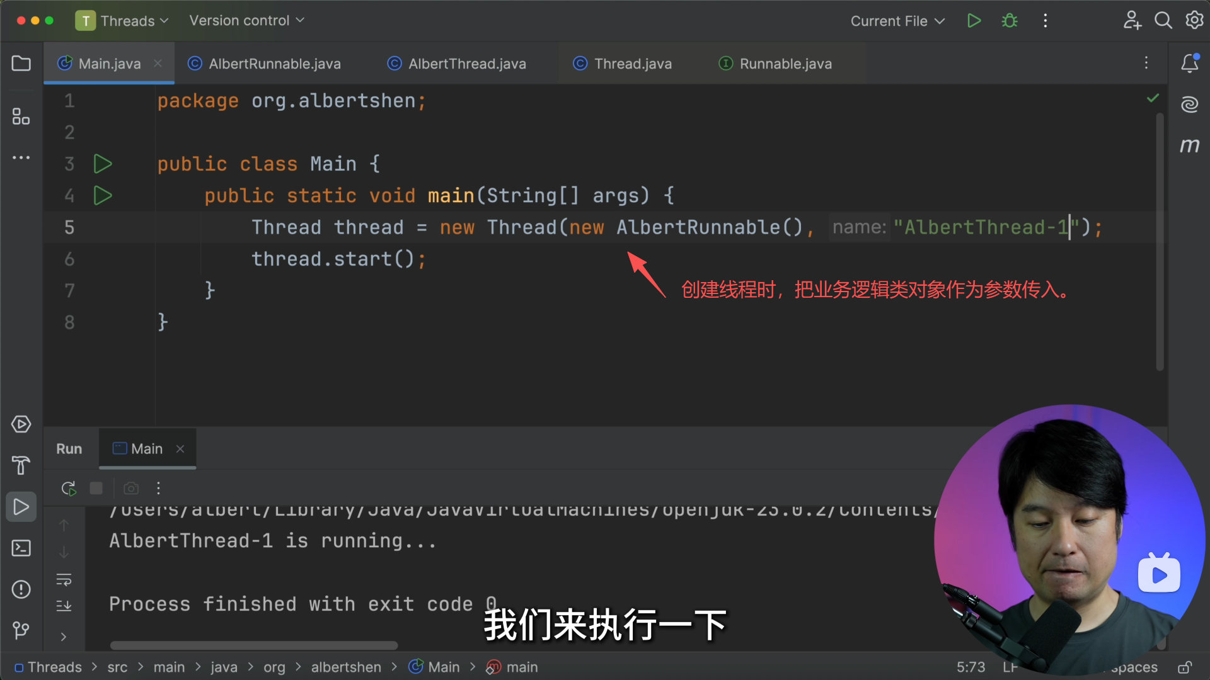Click the Rerun Main icon in Run panel
The height and width of the screenshot is (680, 1210).
pyautogui.click(x=69, y=488)
